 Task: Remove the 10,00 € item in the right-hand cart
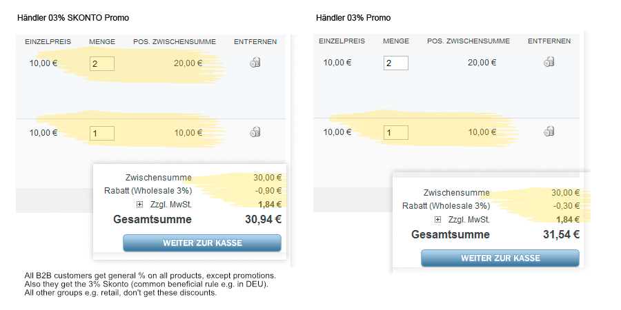click(x=549, y=131)
